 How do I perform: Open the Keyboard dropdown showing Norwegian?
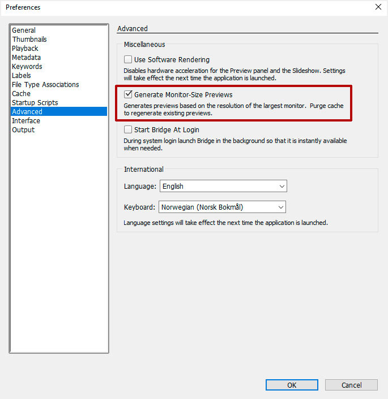(222, 207)
